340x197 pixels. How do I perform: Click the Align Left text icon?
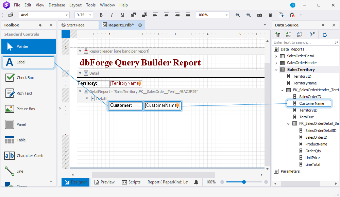point(155,15)
